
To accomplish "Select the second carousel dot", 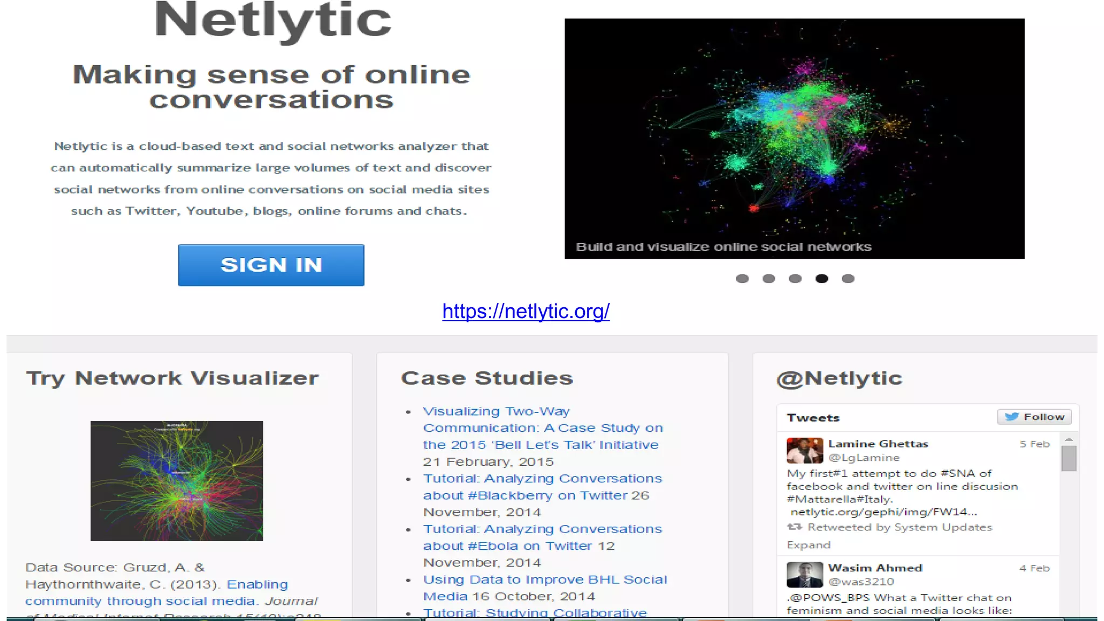I will point(769,279).
